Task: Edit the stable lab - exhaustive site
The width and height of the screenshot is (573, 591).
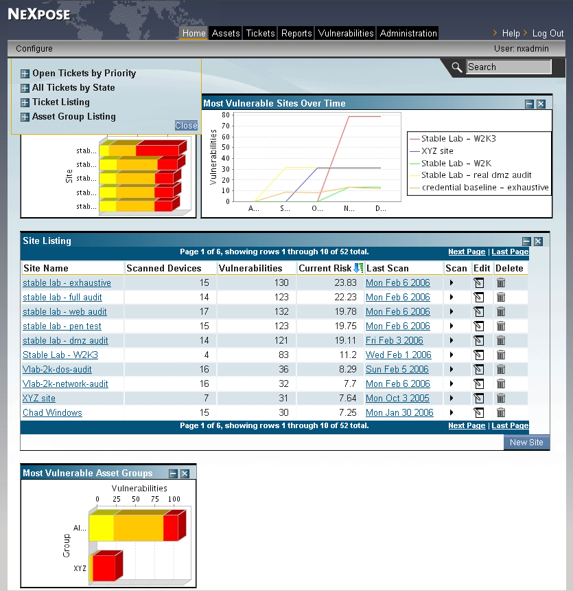Action: coord(479,282)
